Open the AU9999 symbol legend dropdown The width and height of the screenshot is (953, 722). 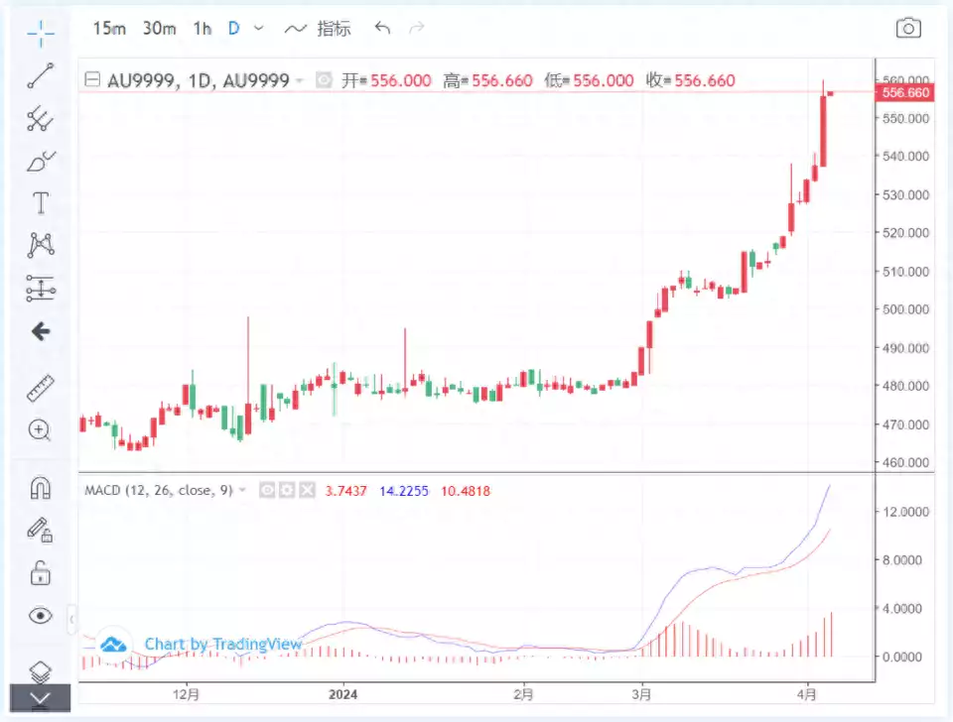pyautogui.click(x=300, y=80)
